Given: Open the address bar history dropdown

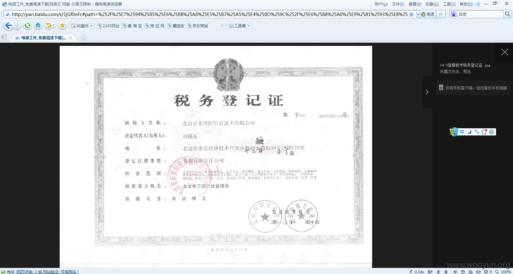Looking at the screenshot, I should click(x=418, y=14).
